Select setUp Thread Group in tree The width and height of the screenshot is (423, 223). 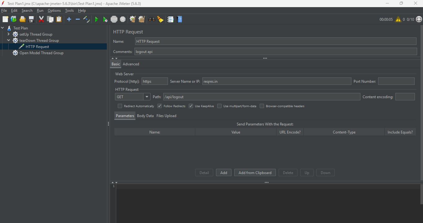36,34
